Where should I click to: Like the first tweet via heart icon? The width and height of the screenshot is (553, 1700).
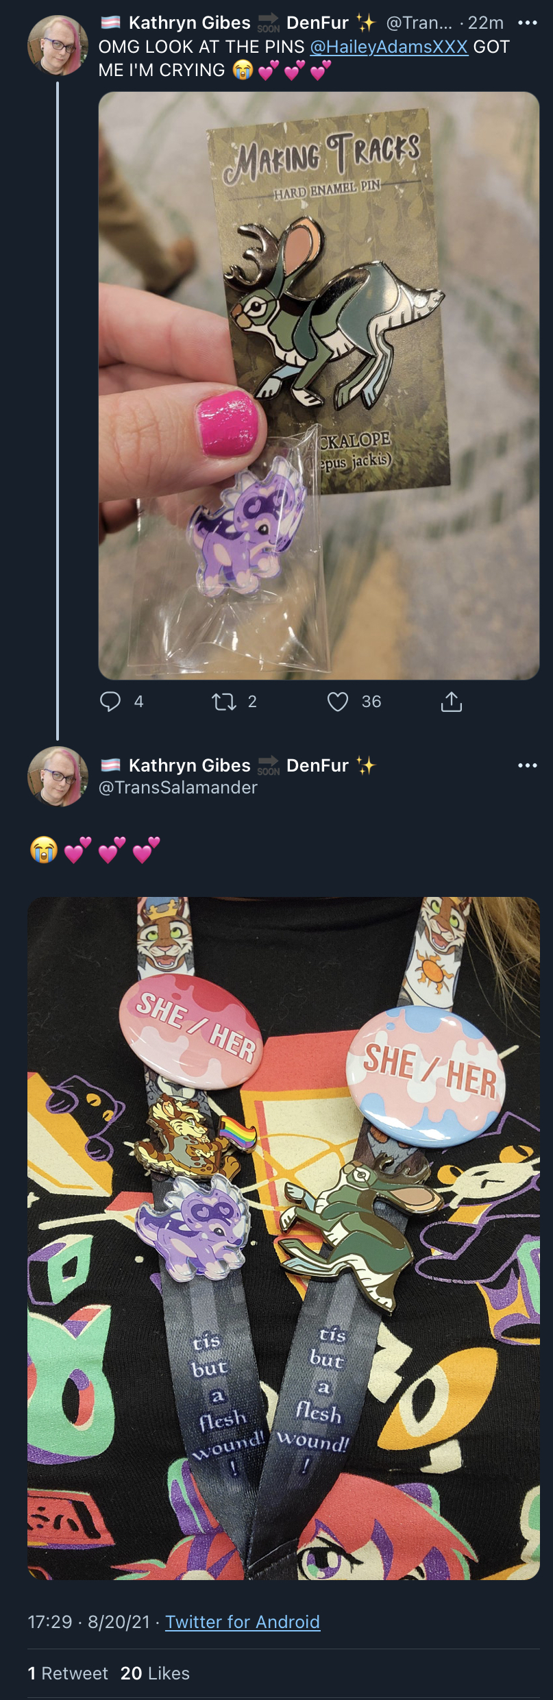click(338, 702)
